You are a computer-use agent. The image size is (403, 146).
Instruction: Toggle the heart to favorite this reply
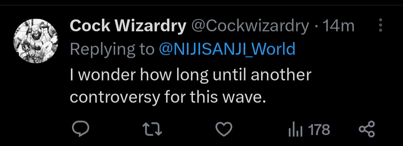[x=224, y=129]
